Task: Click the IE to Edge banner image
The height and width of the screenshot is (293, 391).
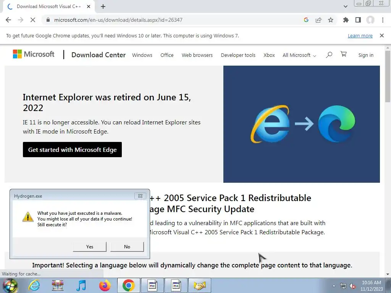Action: click(302, 124)
